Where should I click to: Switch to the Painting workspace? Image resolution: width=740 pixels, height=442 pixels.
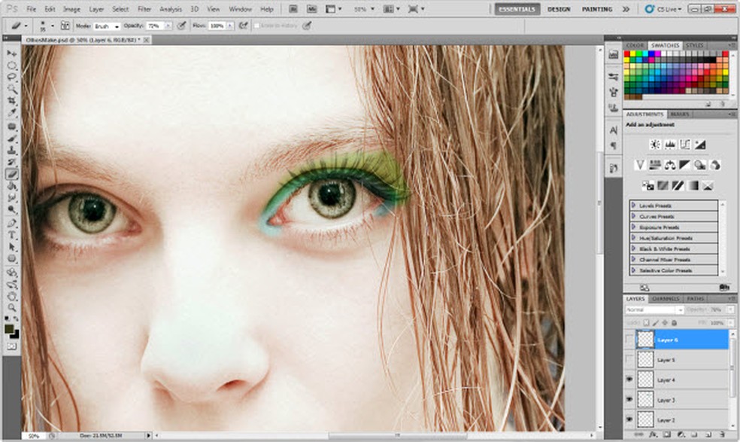click(596, 9)
